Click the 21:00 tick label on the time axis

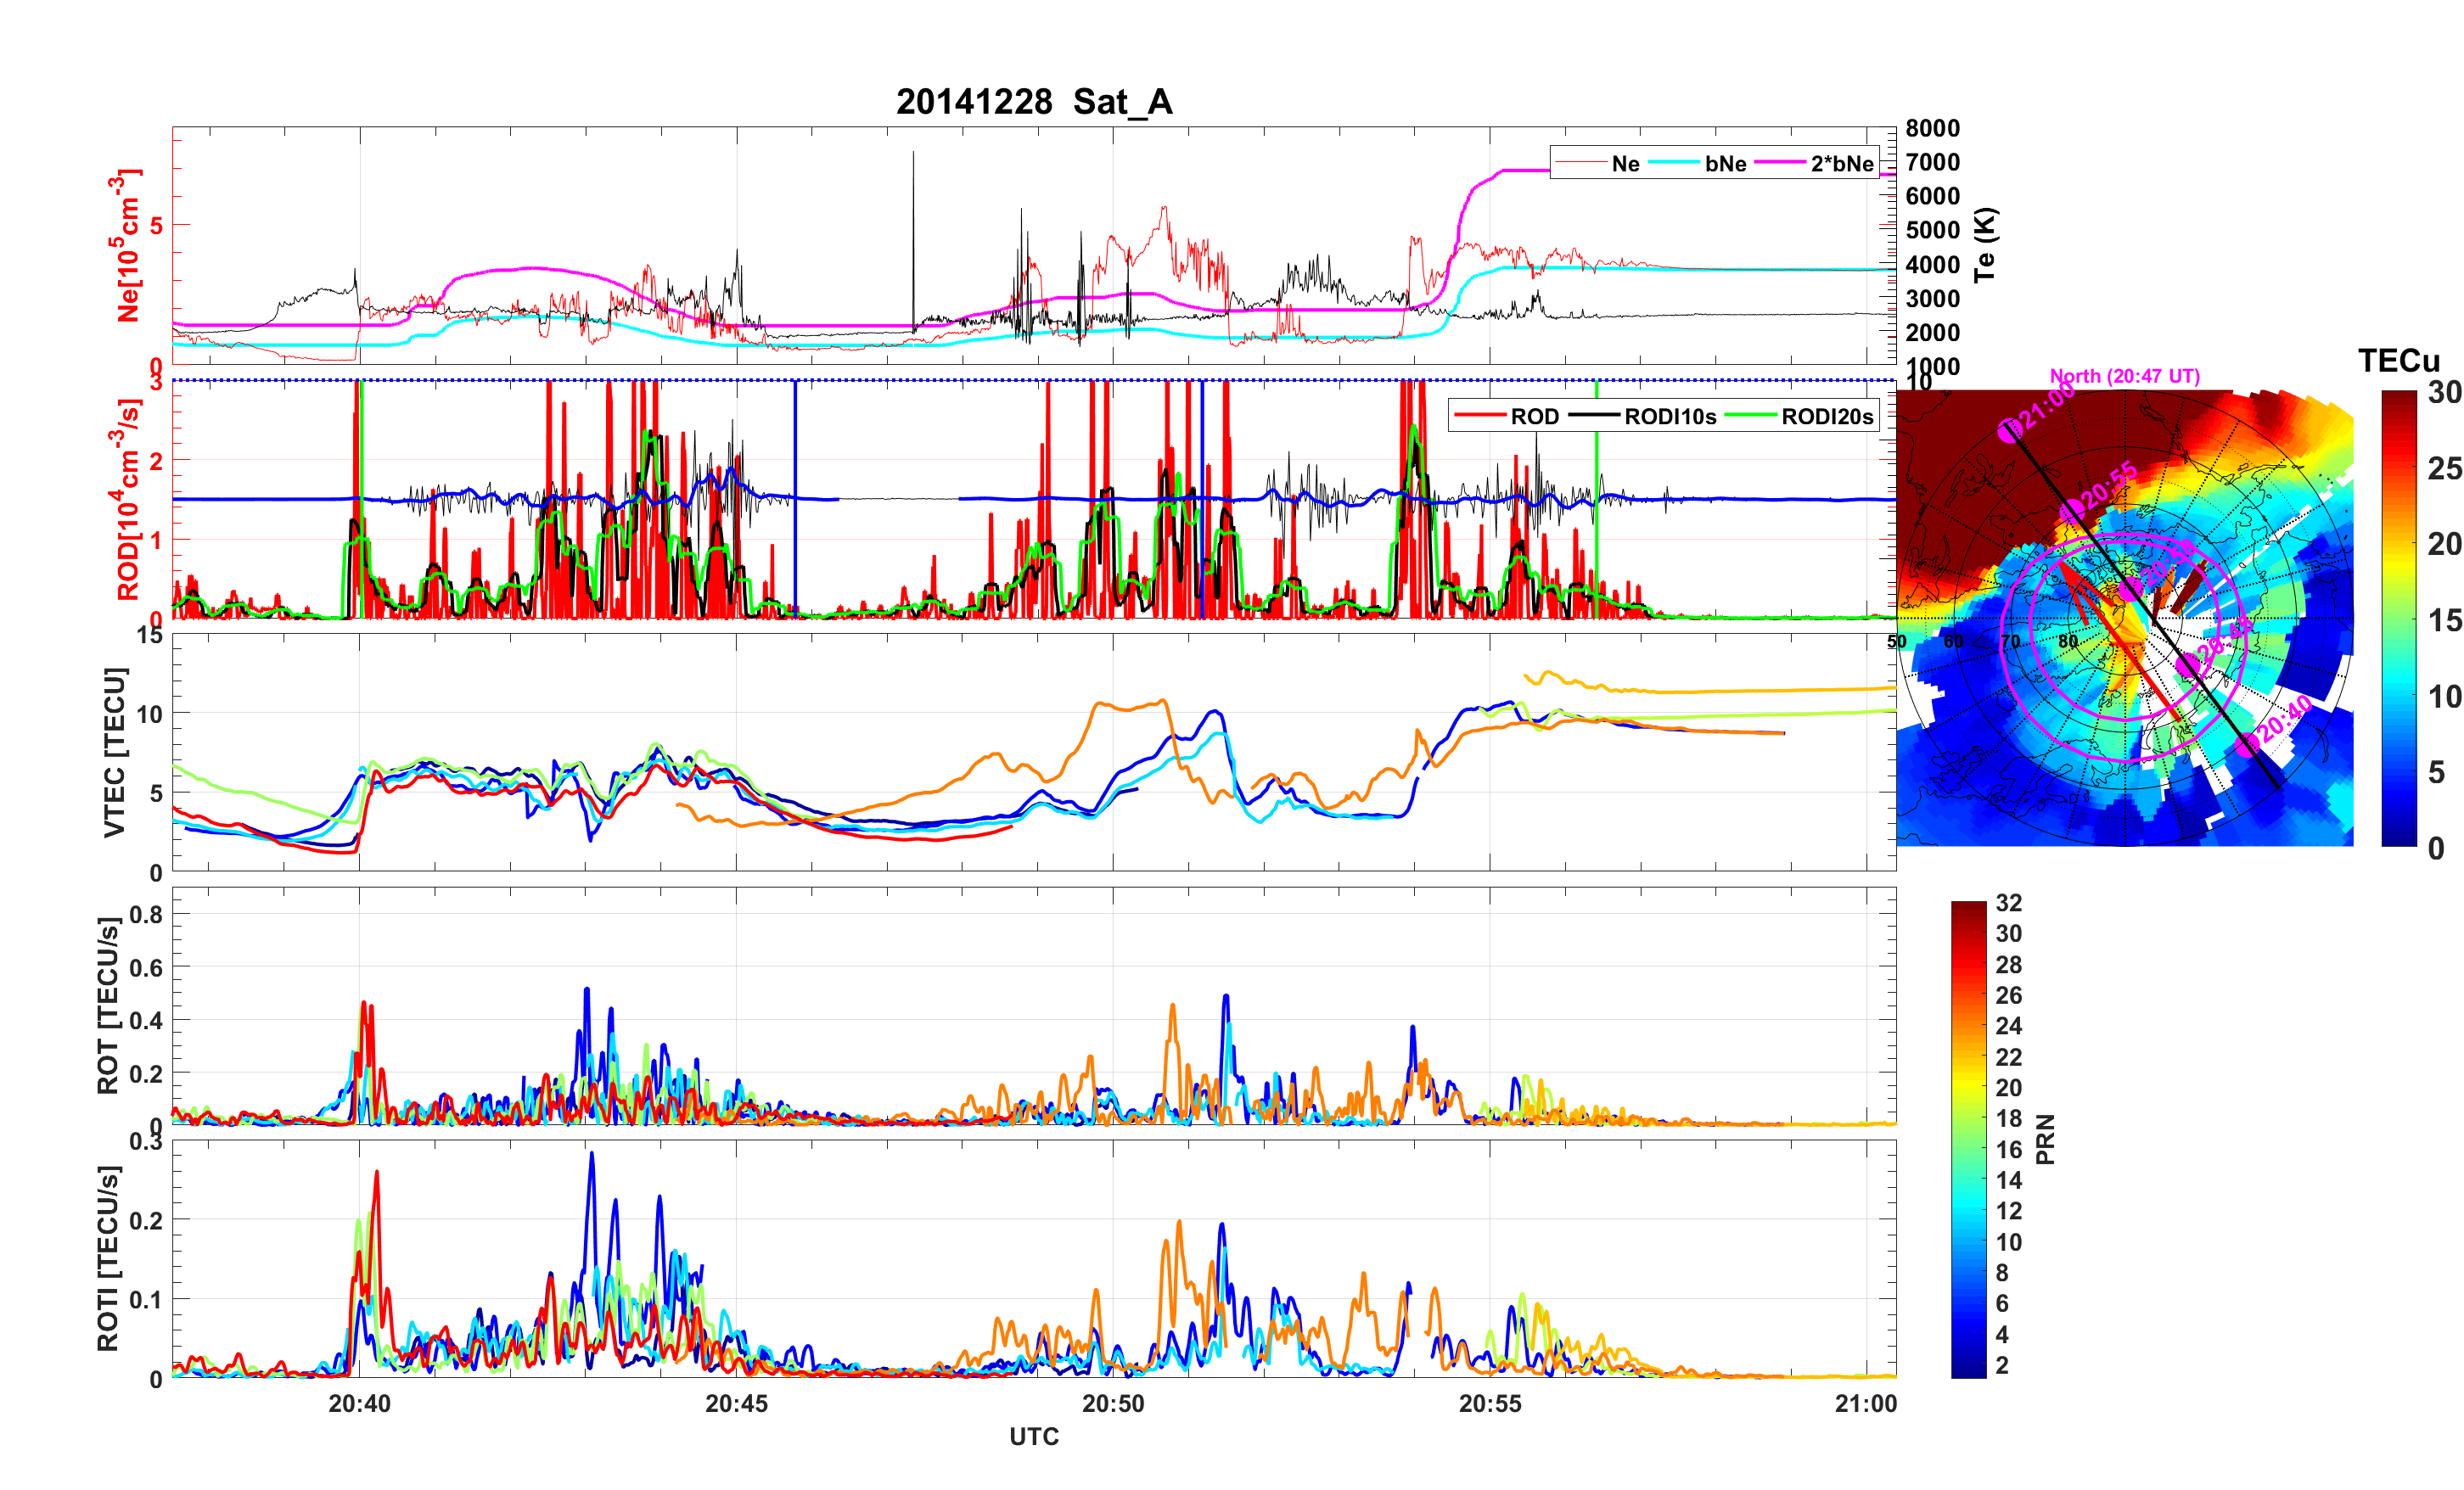point(1865,1403)
